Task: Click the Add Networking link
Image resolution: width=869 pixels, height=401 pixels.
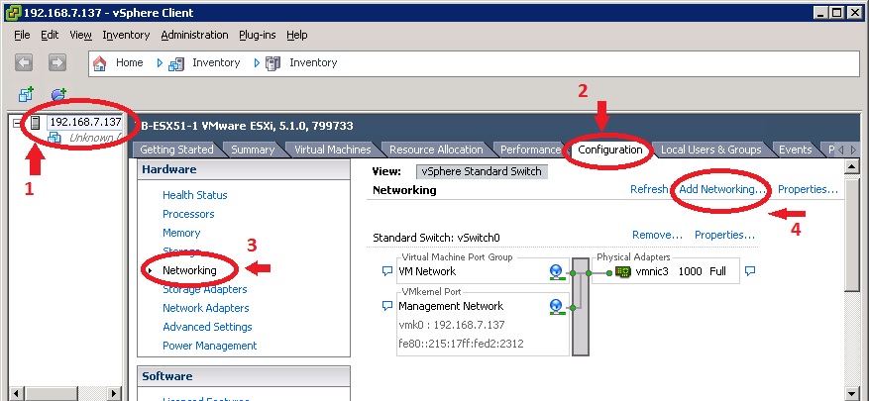Action: [722, 189]
